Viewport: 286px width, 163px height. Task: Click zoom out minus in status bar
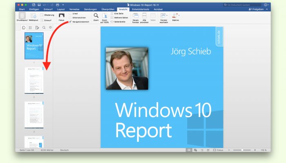(x=229, y=150)
